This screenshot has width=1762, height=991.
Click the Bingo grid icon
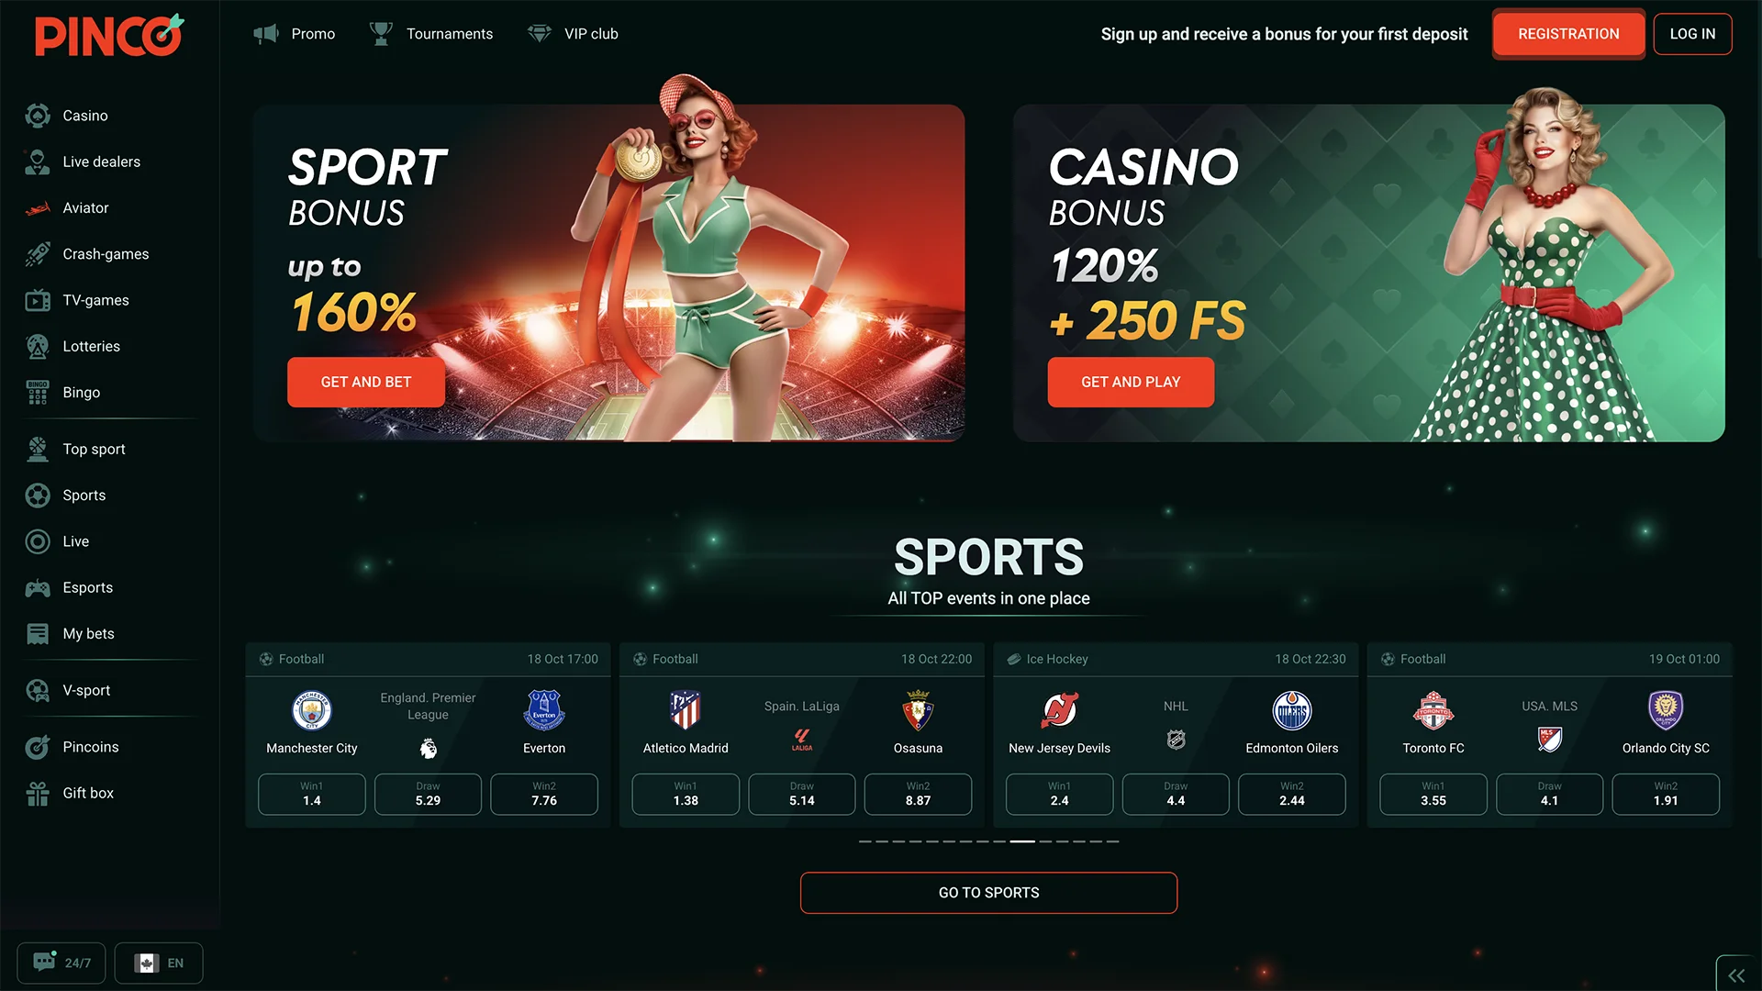[x=38, y=392]
